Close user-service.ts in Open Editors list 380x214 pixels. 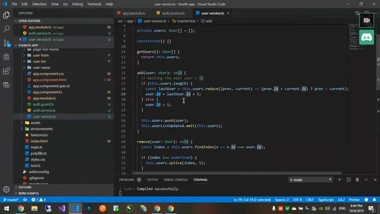click(20, 39)
